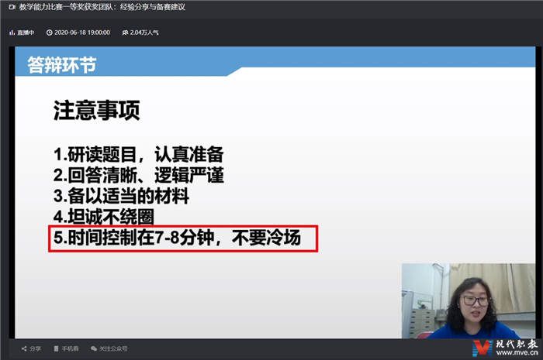Click the 2020-06-18 19:00:00 start time

tap(82, 33)
